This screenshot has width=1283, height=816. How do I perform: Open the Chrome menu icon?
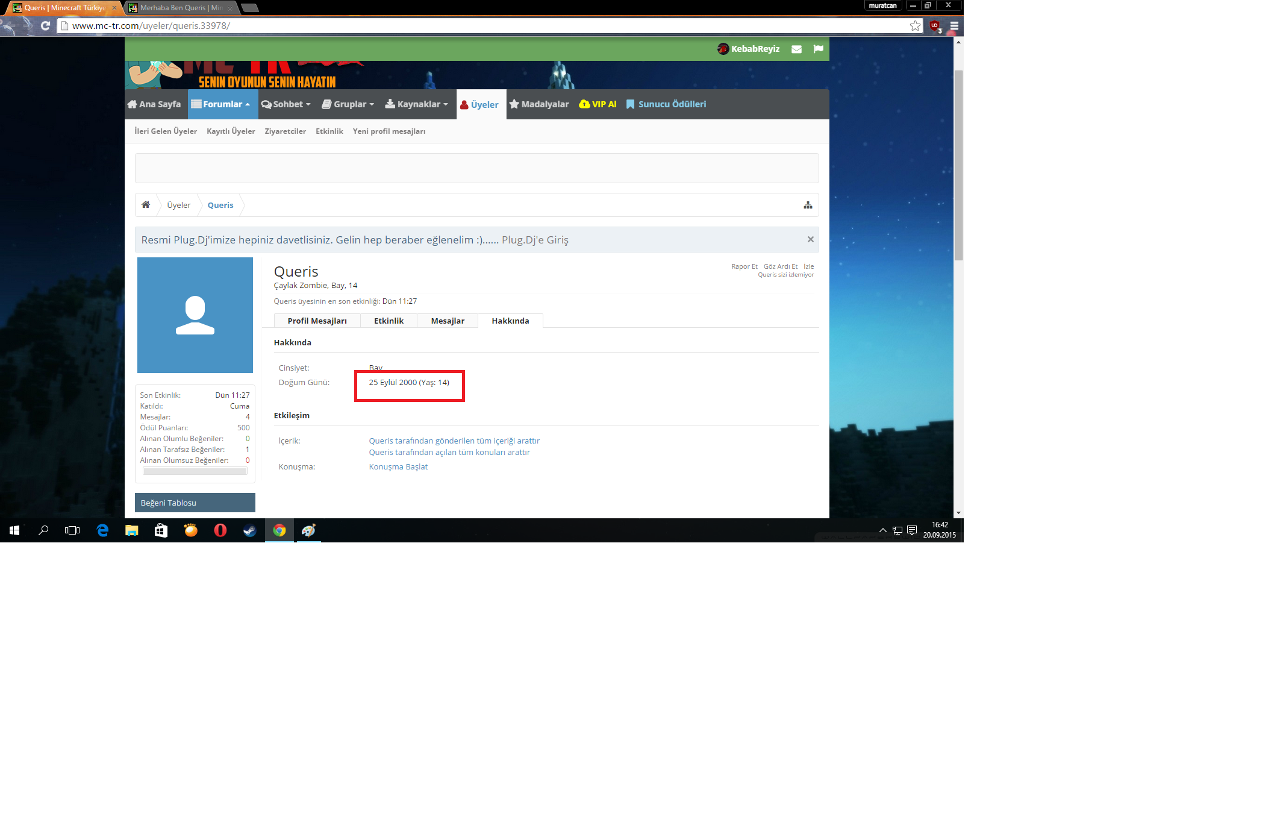(x=954, y=26)
